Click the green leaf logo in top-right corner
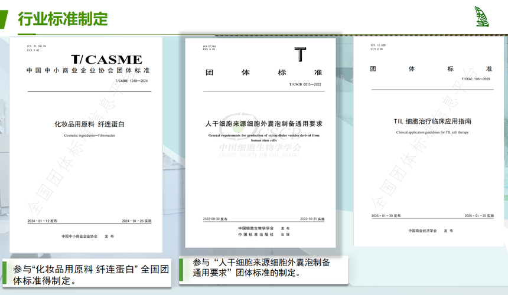508x295 pixels. (x=482, y=16)
